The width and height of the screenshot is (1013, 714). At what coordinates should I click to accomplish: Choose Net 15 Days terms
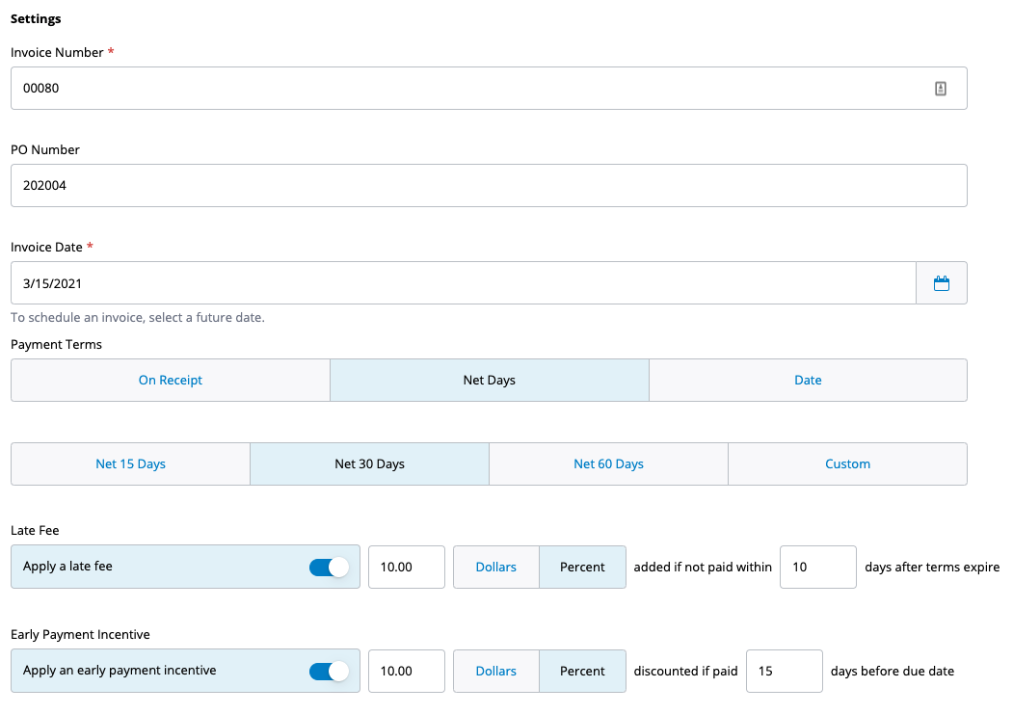[x=130, y=463]
